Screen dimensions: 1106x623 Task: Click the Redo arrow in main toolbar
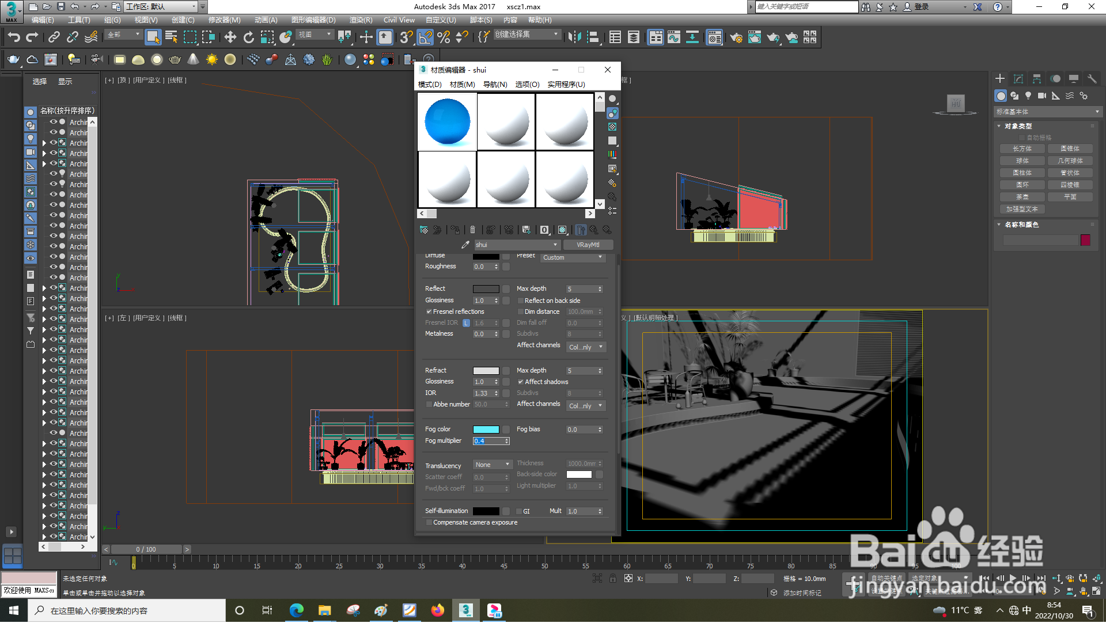click(x=32, y=37)
